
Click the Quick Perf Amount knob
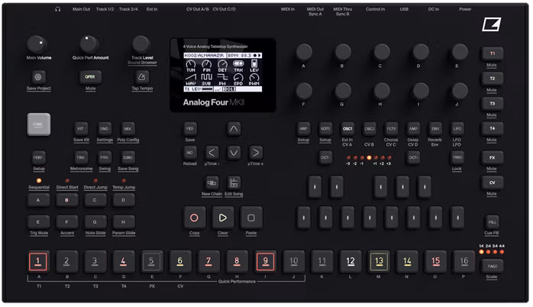pyautogui.click(x=89, y=44)
